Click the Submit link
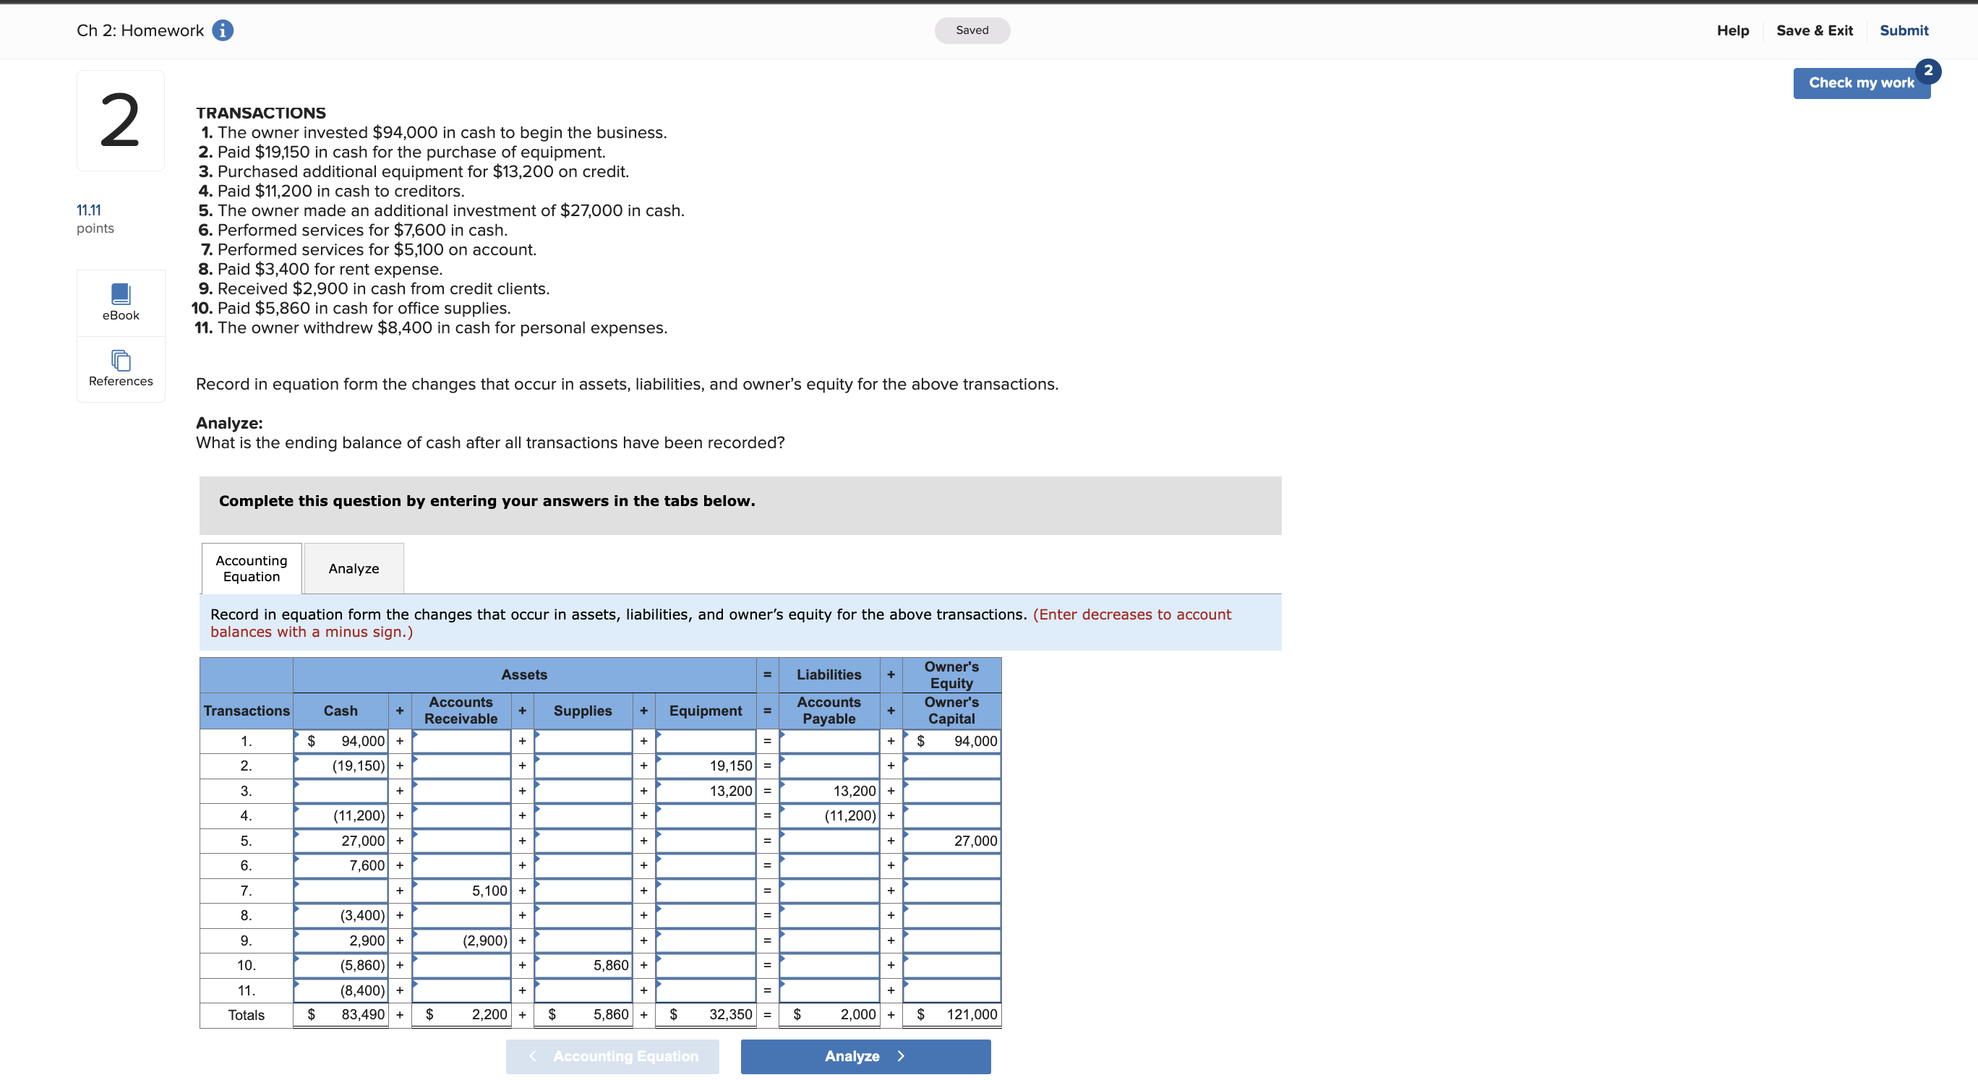This screenshot has height=1080, width=1978. click(1904, 30)
